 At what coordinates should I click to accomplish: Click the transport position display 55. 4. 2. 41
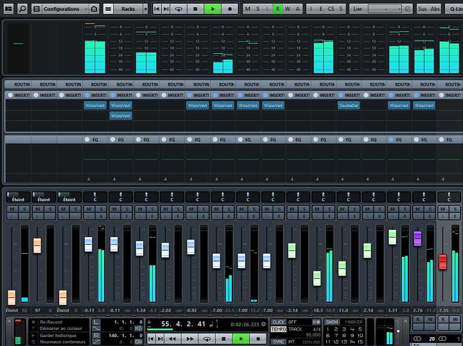click(183, 324)
